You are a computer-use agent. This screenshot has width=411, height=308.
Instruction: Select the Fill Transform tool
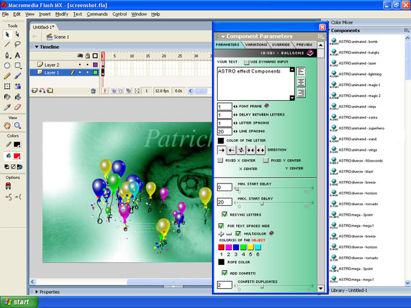pos(17,86)
